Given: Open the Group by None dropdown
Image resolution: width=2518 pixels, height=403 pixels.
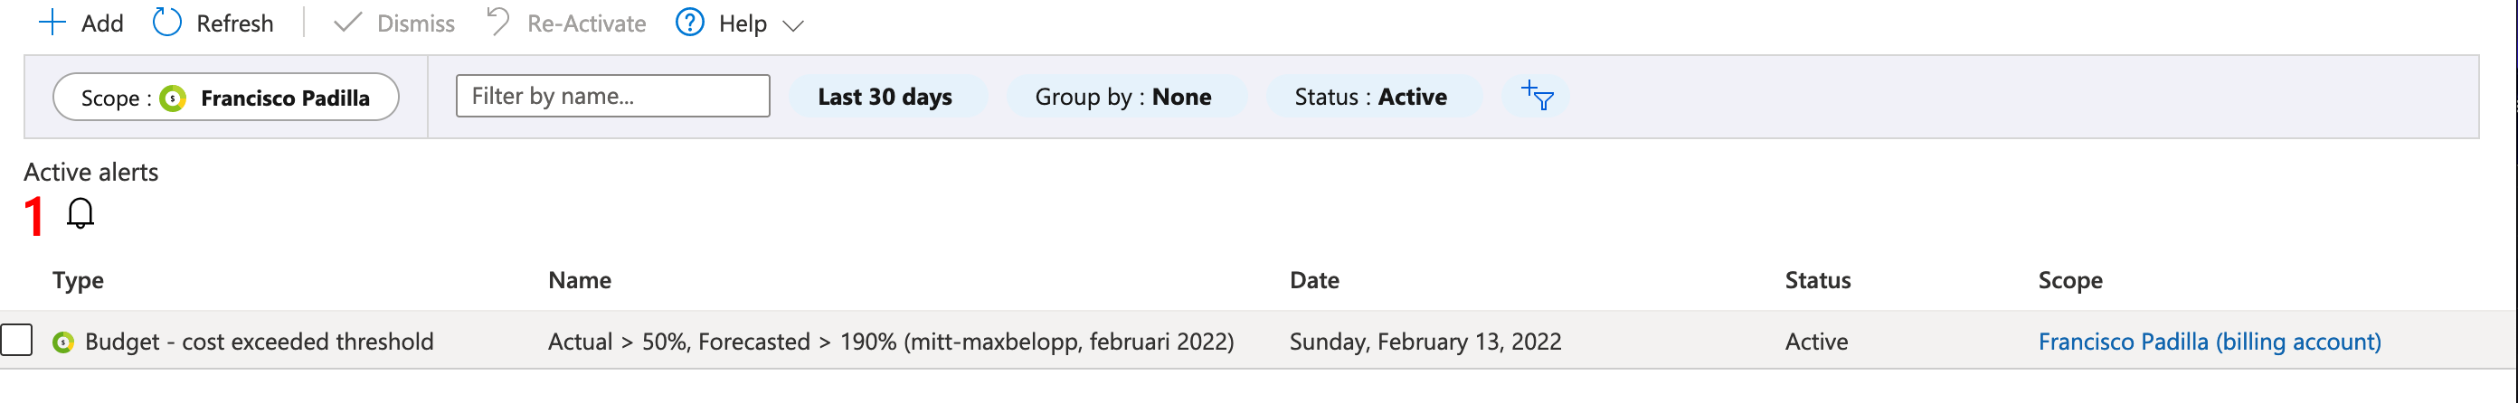Looking at the screenshot, I should tap(1122, 97).
